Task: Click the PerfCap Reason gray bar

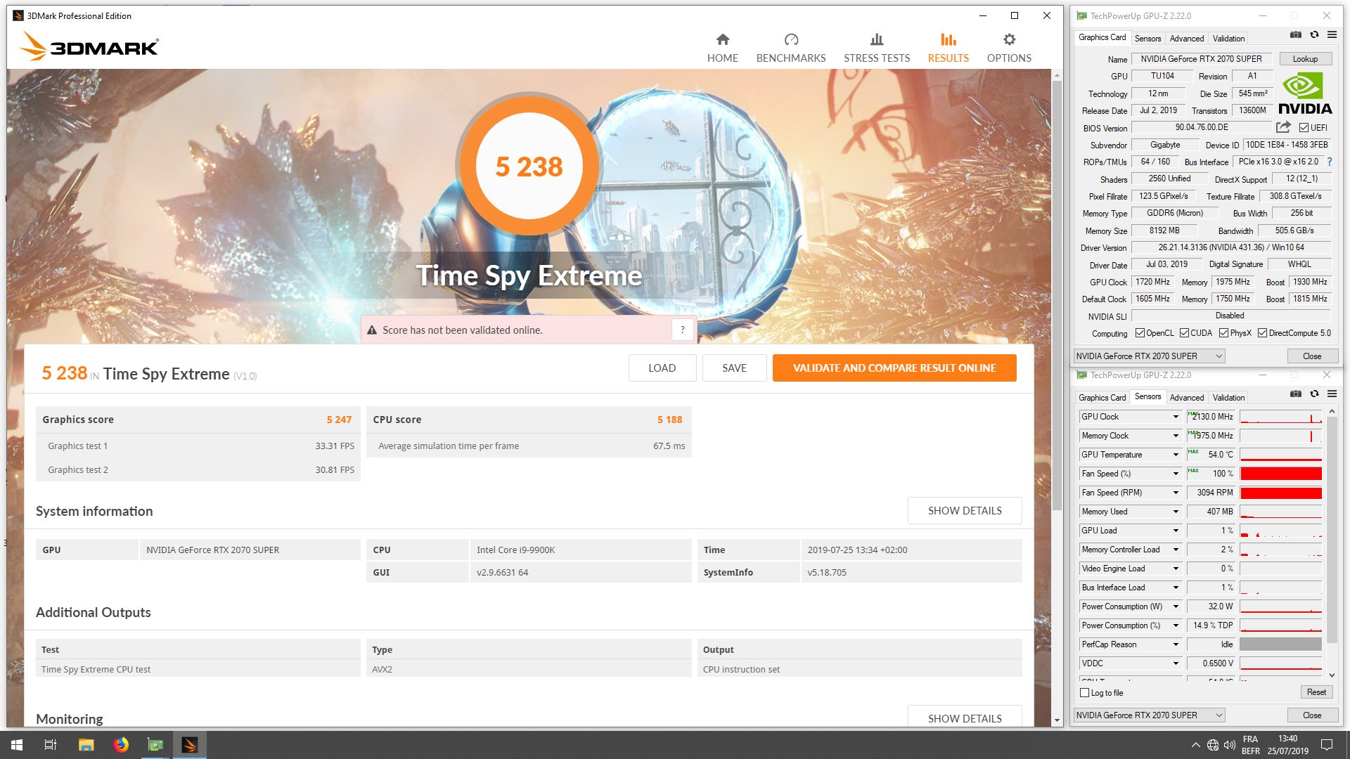Action: point(1281,644)
